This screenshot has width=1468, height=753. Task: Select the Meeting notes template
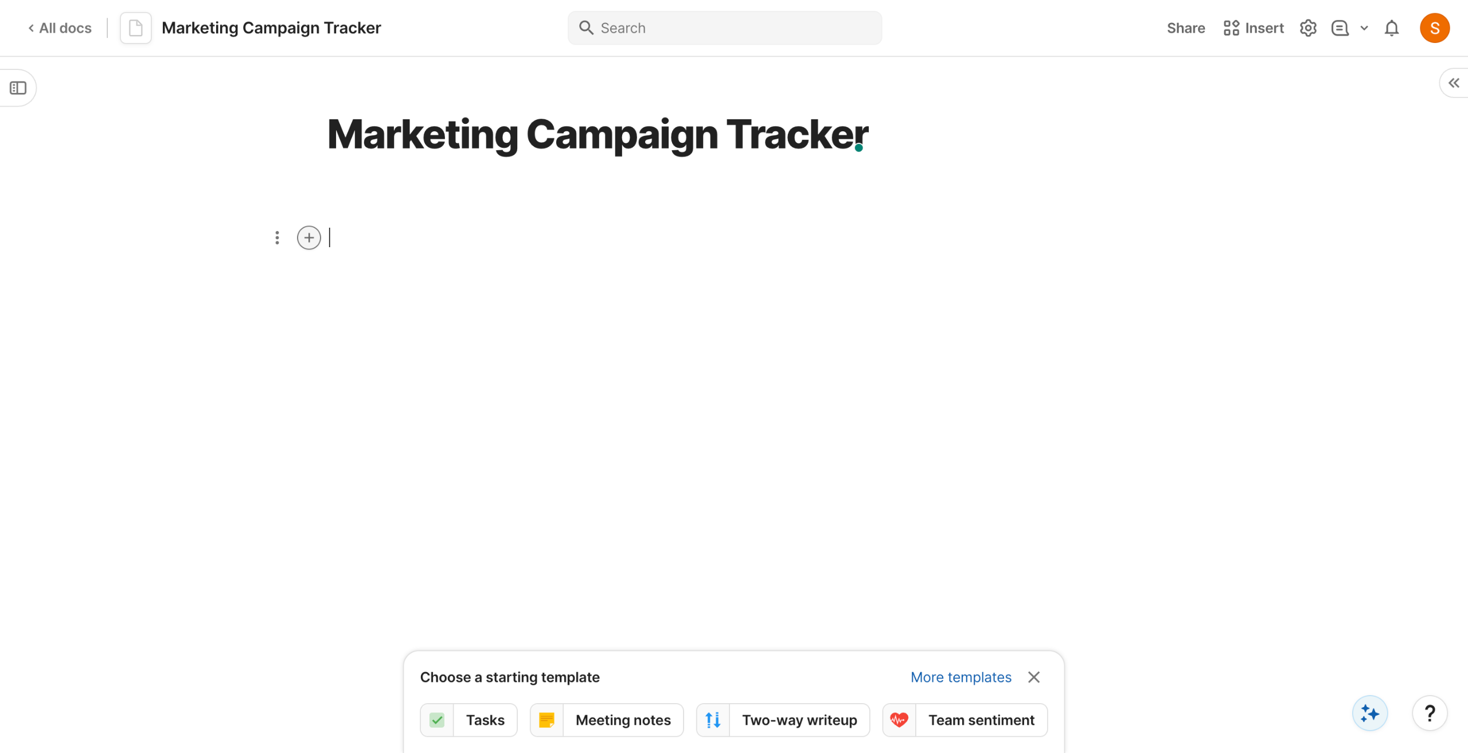click(x=607, y=720)
